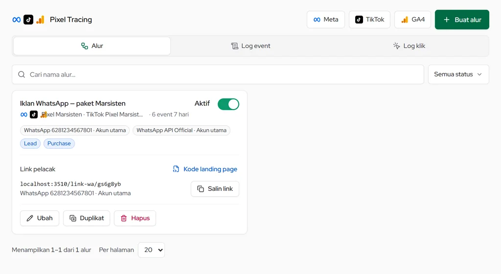Click the cursor-click icon on Log klik tab
501x274 pixels.
tap(396, 46)
